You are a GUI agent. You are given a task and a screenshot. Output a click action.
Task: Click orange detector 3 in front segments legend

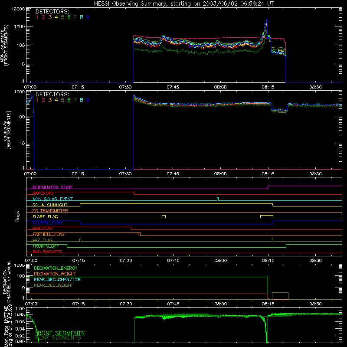50,17
